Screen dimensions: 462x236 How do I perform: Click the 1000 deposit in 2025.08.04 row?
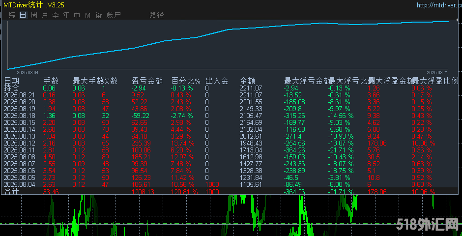212,185
